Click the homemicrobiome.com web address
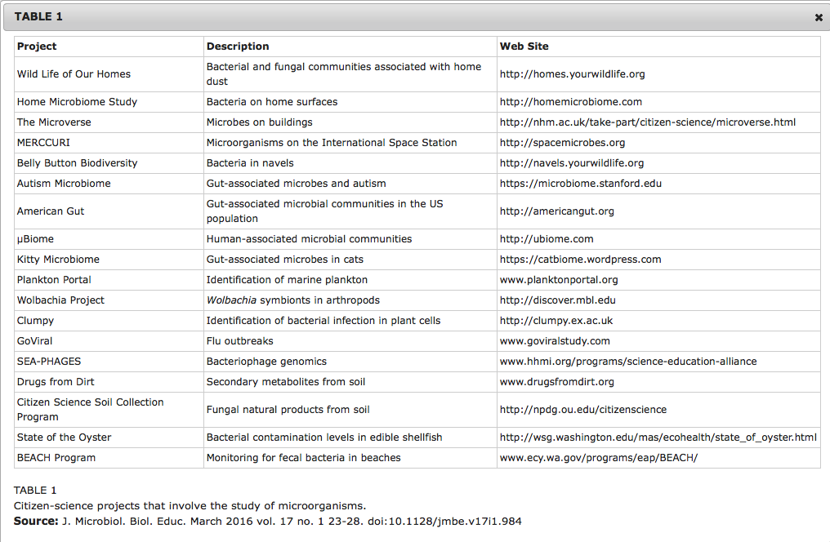The height and width of the screenshot is (542, 830). [x=570, y=101]
